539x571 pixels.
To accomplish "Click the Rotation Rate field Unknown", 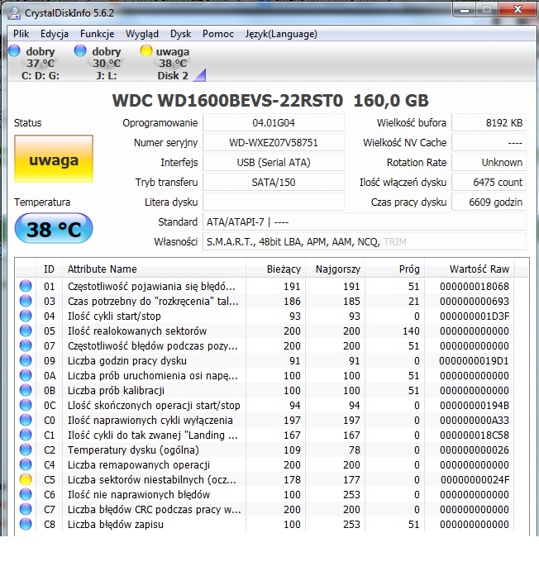I will coord(489,163).
